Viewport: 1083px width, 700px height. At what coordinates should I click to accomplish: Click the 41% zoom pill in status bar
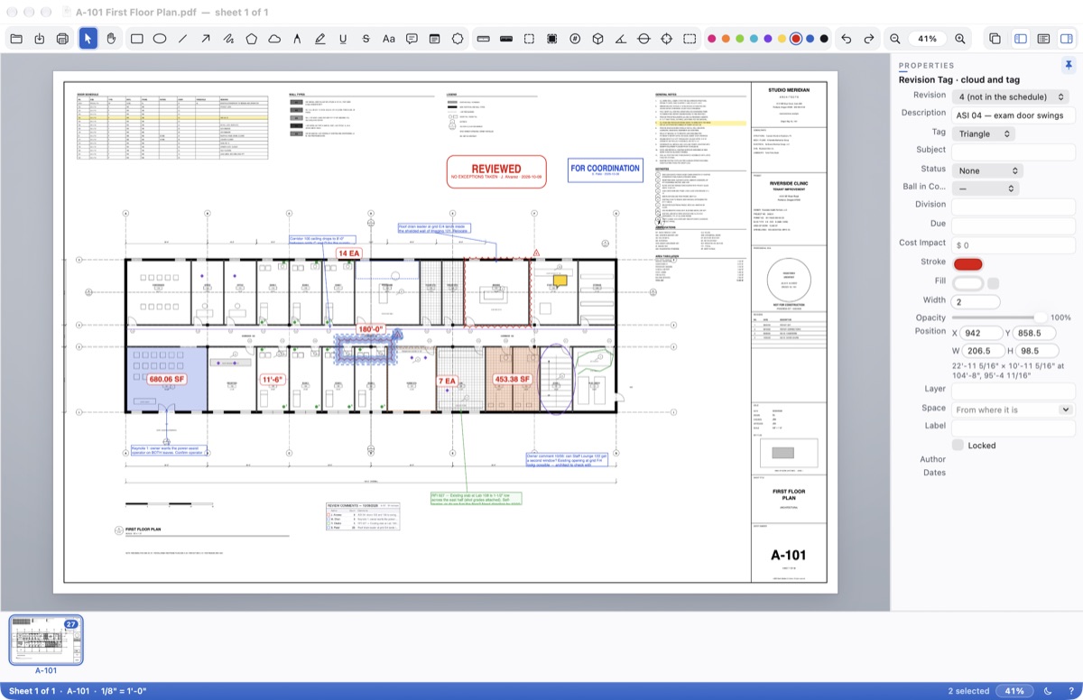(1015, 691)
